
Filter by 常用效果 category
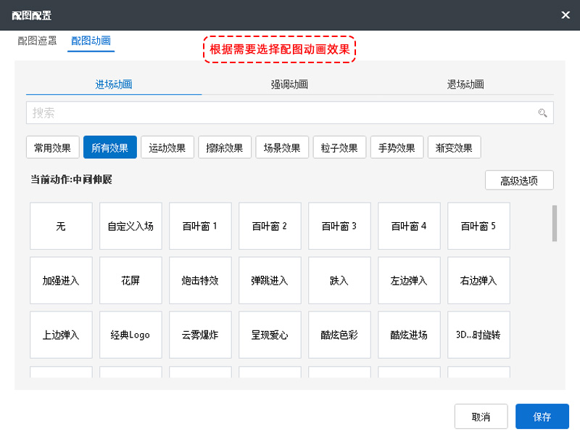click(52, 148)
